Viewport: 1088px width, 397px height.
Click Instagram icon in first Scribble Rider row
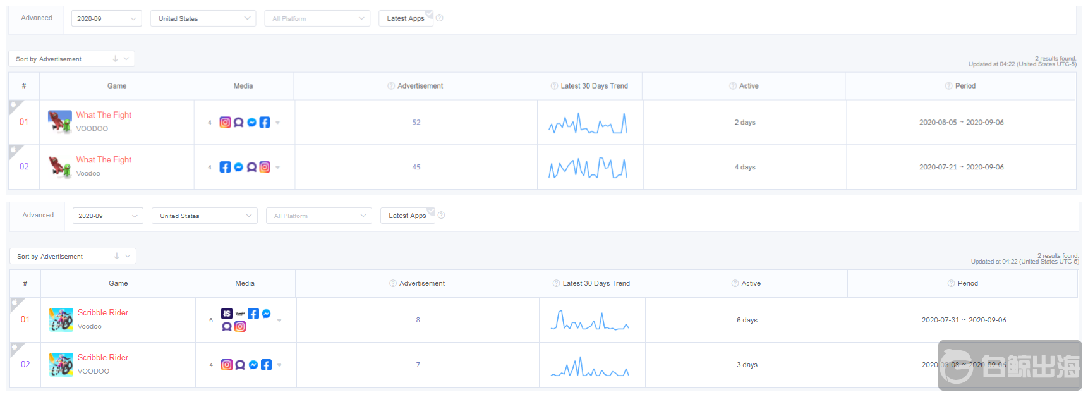point(240,327)
